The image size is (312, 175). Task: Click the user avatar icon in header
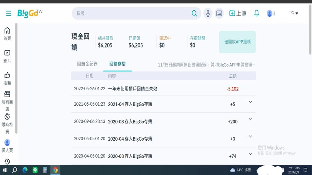tap(270, 13)
